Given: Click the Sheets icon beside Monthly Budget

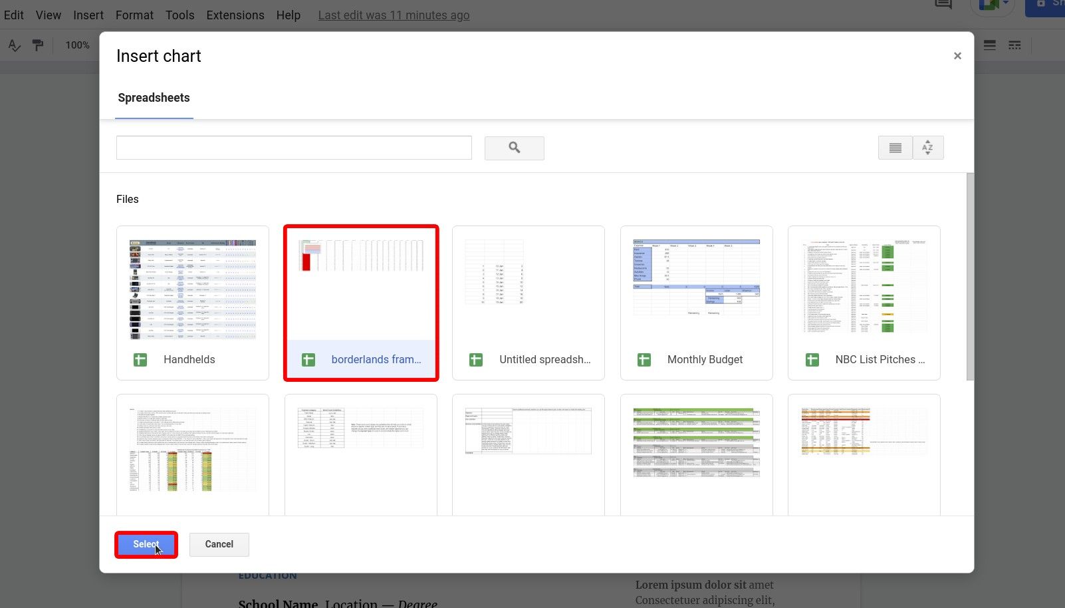Looking at the screenshot, I should point(644,359).
